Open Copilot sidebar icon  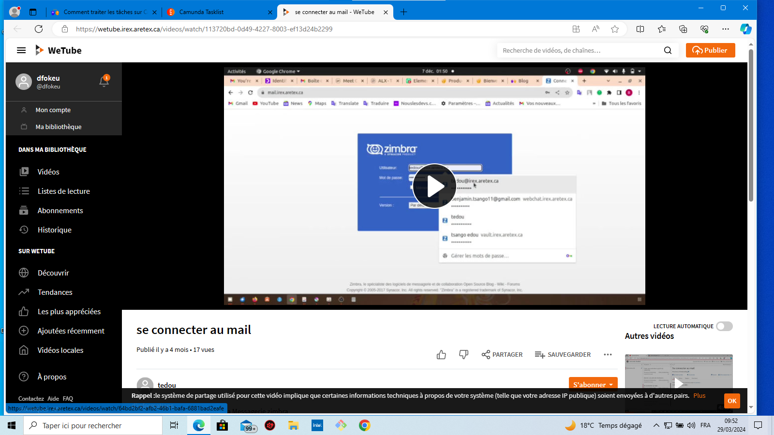click(745, 29)
